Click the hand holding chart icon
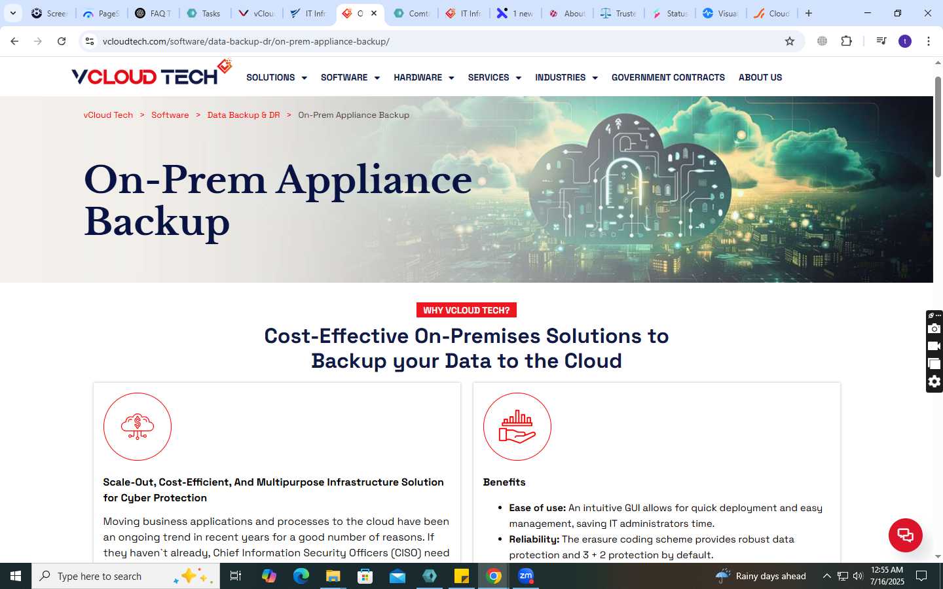This screenshot has height=589, width=943. (x=517, y=427)
